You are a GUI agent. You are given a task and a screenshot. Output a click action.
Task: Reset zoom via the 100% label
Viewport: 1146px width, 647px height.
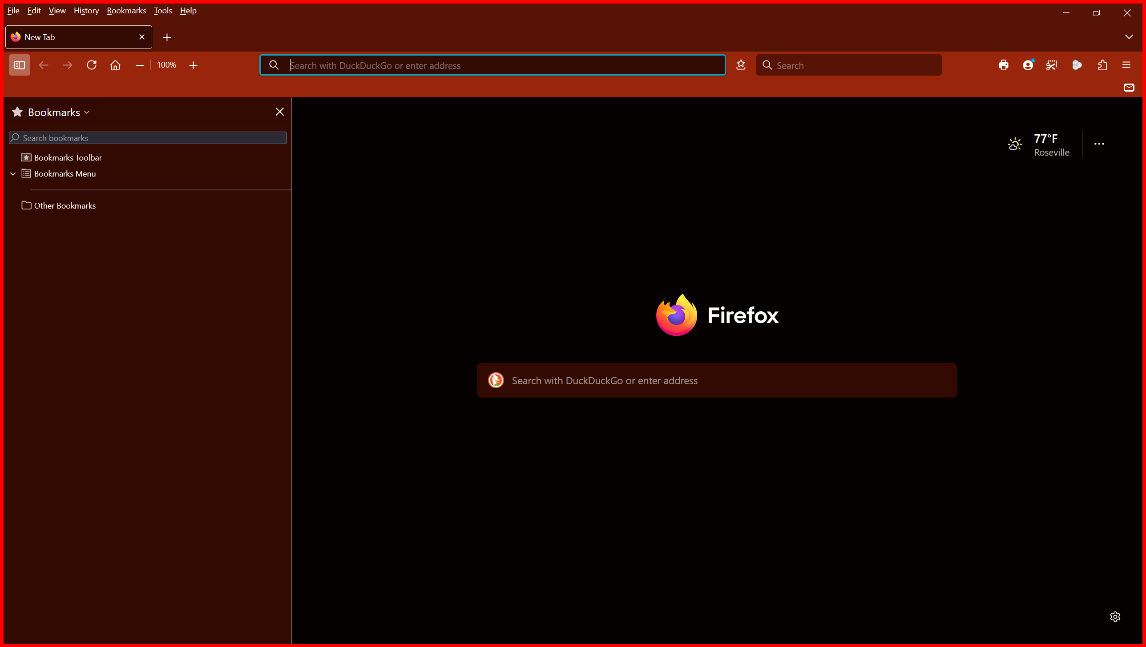(166, 65)
